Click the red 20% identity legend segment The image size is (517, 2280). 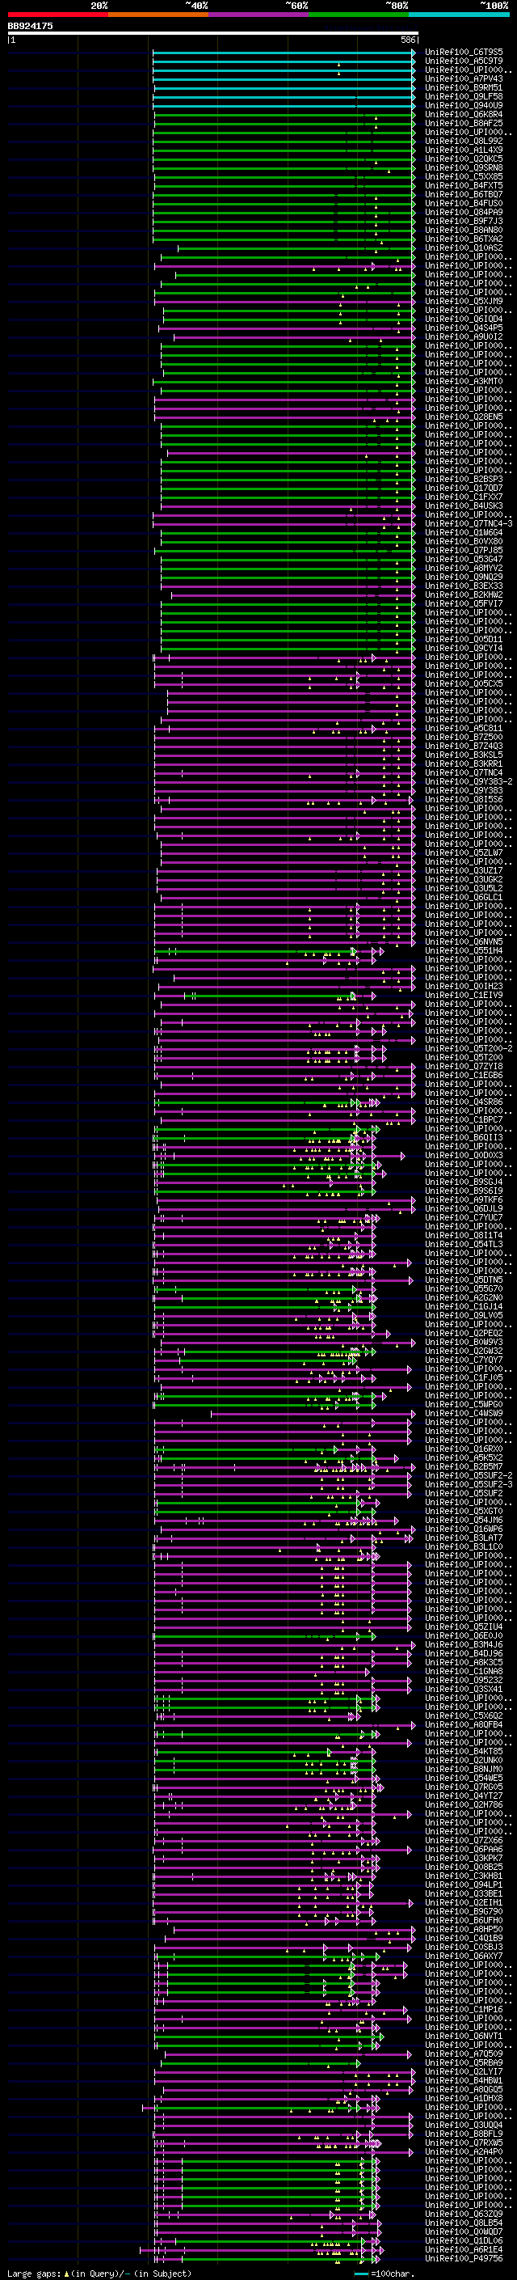[x=57, y=15]
